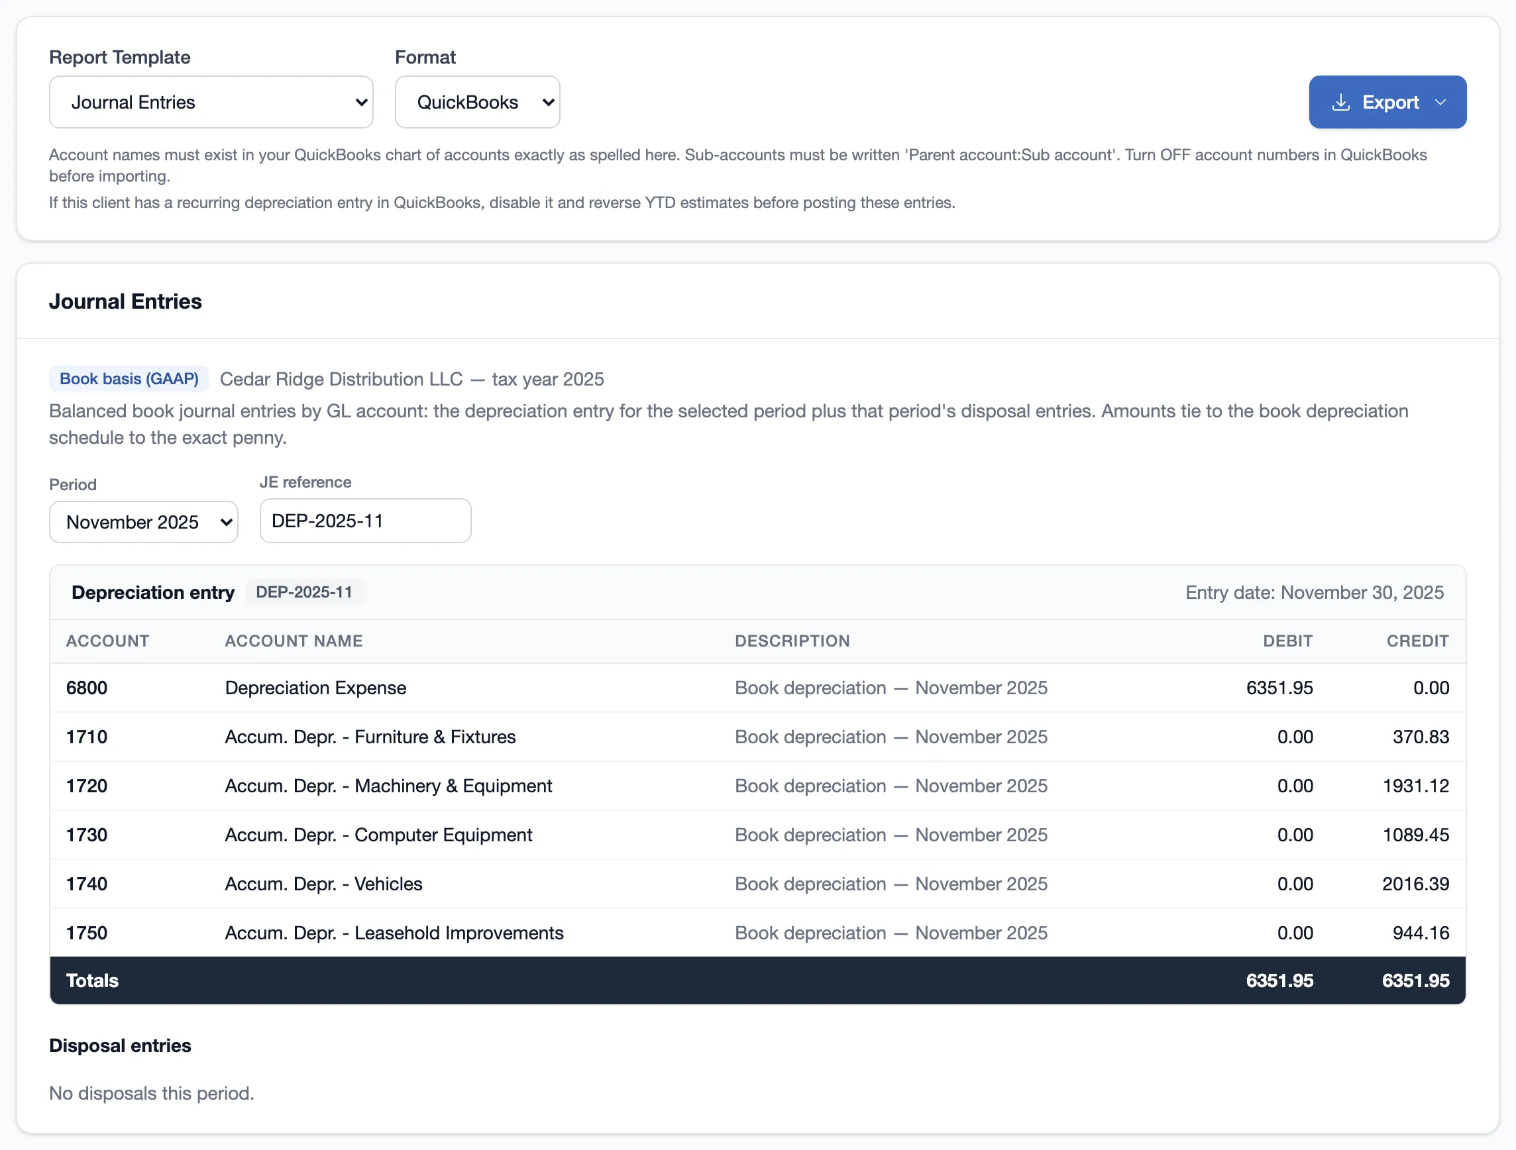Click the CREDIT column header
Viewport: 1516px width, 1150px height.
[1417, 641]
